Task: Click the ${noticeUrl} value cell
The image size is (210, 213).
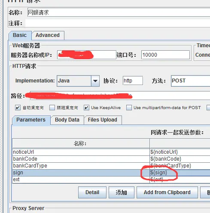Action: [180, 152]
